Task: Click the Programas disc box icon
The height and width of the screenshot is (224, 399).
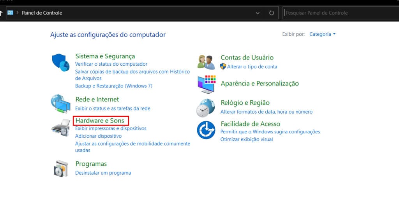Action: 61,168
